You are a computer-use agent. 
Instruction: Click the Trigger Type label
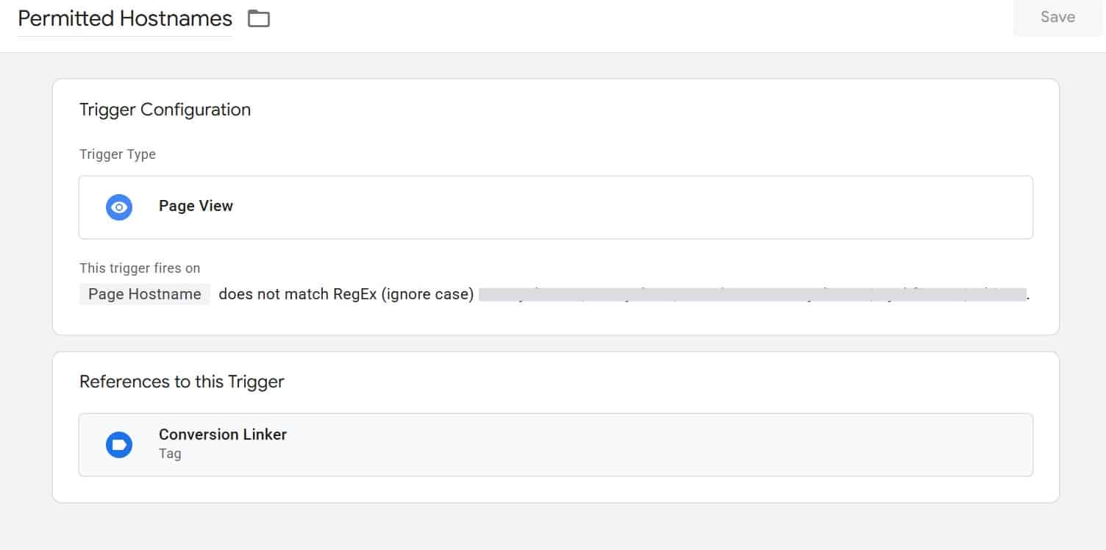pos(118,154)
